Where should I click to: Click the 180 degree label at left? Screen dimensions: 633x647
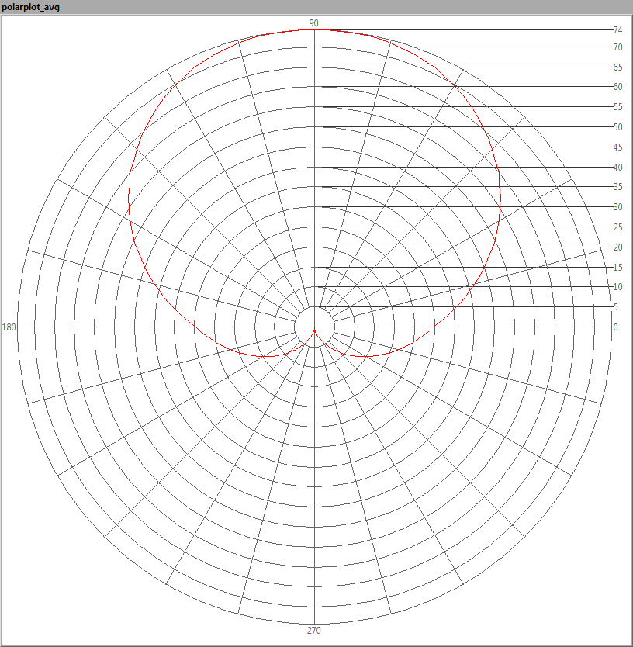[9, 327]
